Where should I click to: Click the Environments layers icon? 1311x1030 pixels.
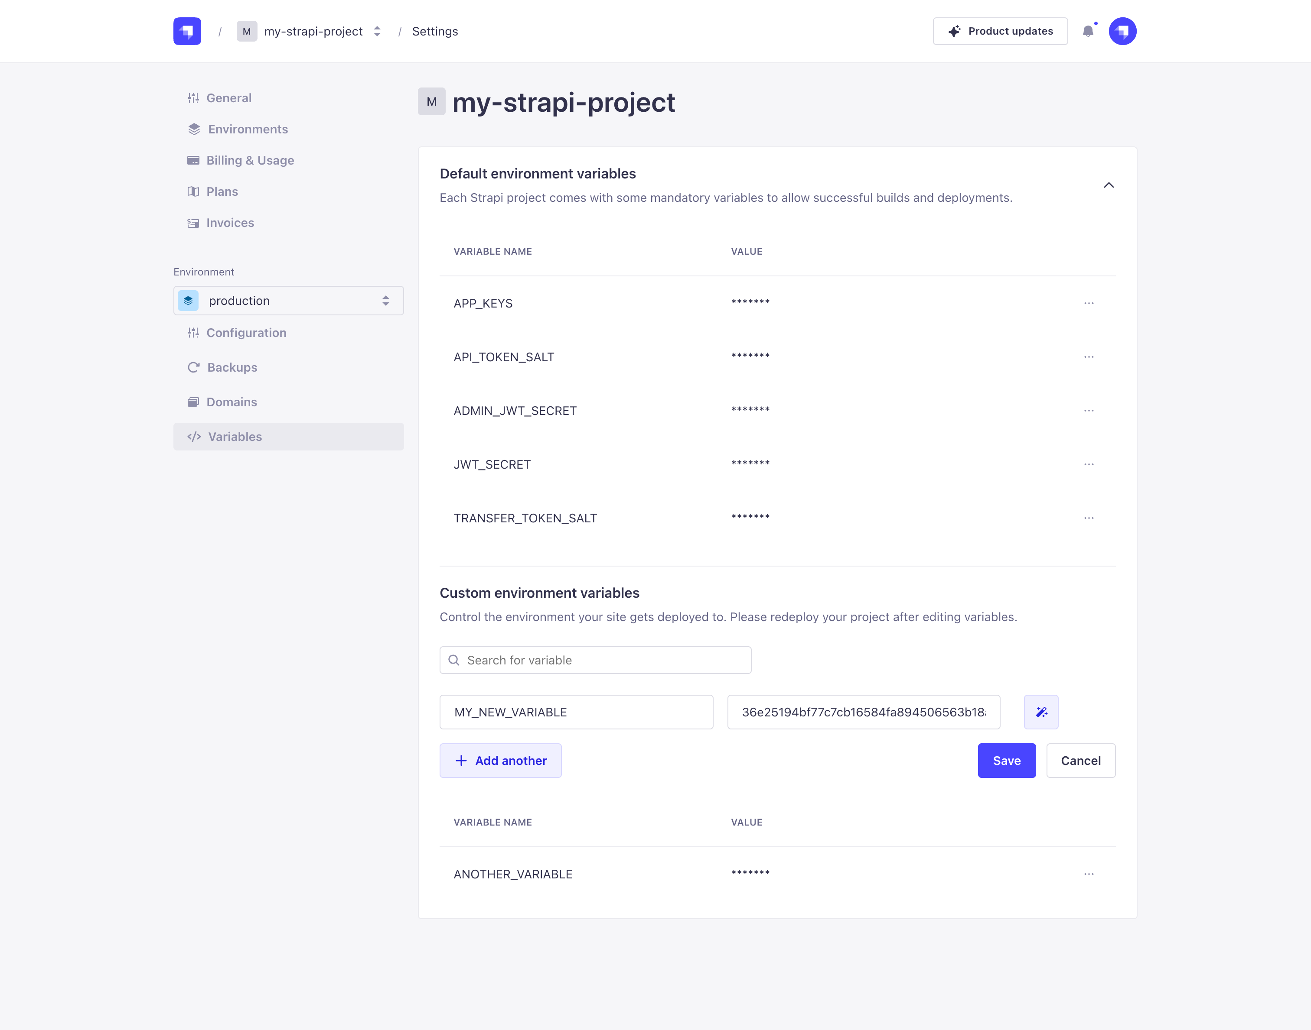point(194,129)
